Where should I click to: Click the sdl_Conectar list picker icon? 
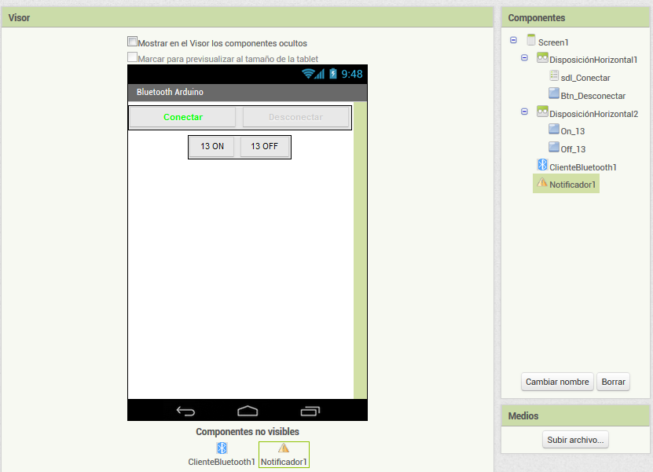coord(554,76)
